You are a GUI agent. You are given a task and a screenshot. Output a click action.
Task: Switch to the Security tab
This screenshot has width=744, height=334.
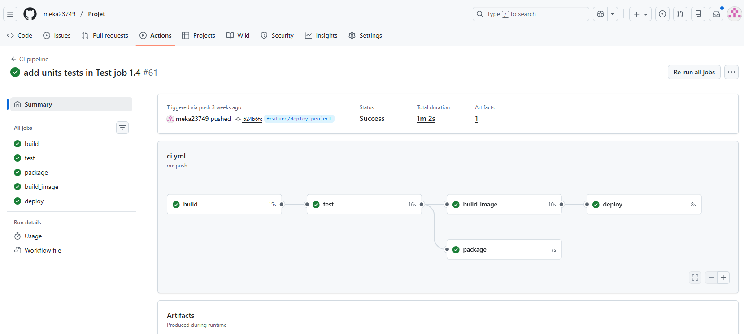[277, 35]
